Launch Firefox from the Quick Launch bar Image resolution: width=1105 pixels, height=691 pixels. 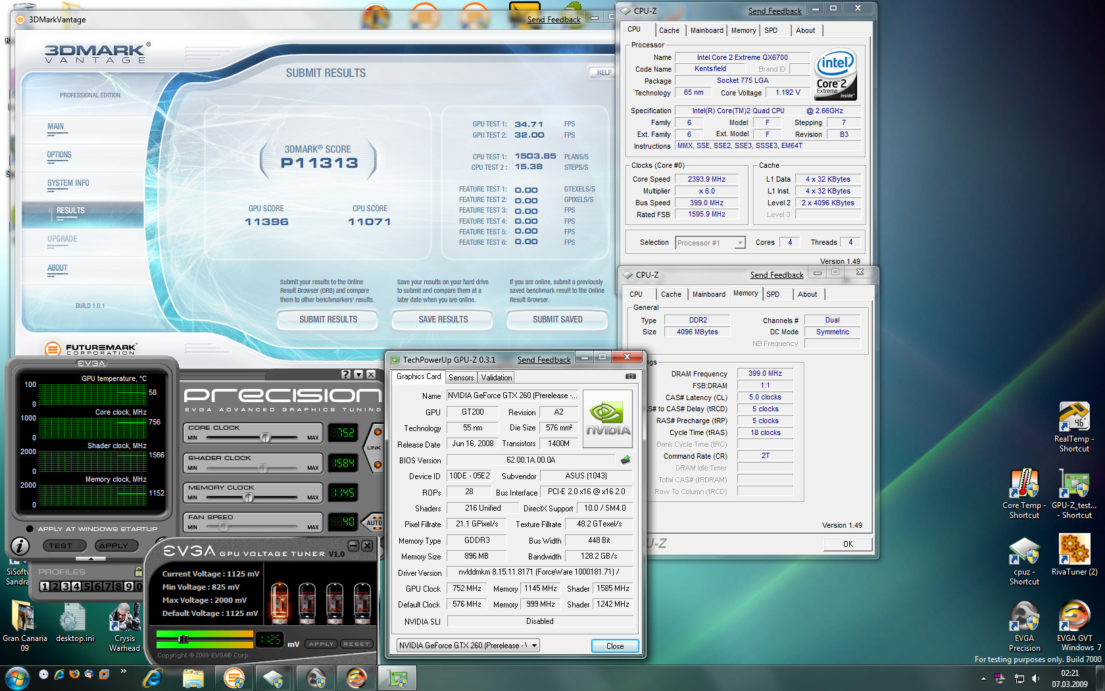(x=74, y=674)
